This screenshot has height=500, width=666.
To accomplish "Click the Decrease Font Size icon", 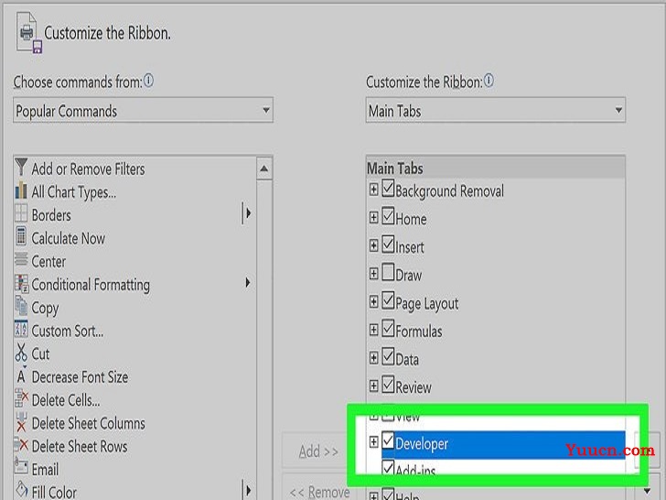I will coord(21,376).
